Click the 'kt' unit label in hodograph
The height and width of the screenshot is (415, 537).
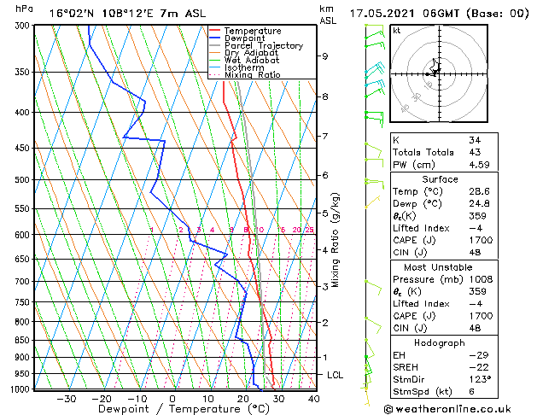tap(397, 31)
